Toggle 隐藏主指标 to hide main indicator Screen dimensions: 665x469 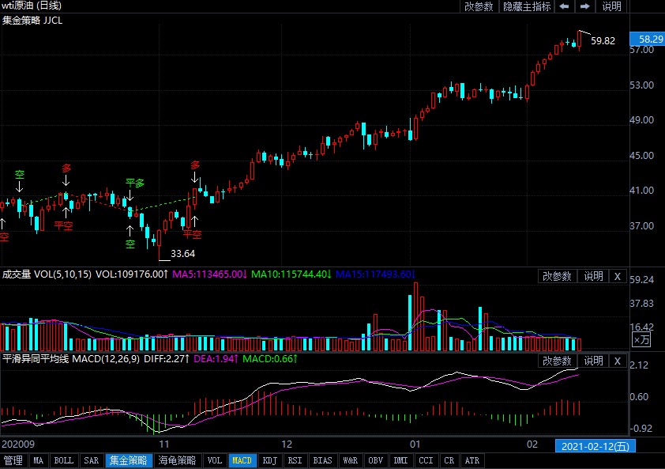527,6
